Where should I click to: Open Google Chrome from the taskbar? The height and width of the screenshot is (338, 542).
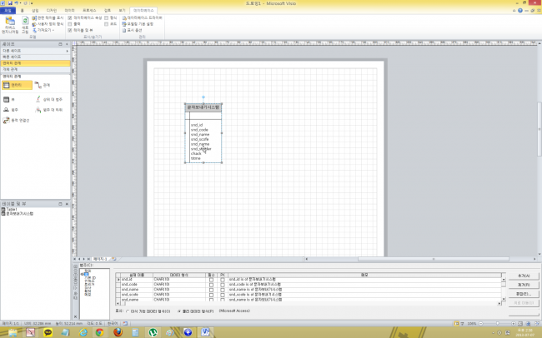[x=98, y=331]
